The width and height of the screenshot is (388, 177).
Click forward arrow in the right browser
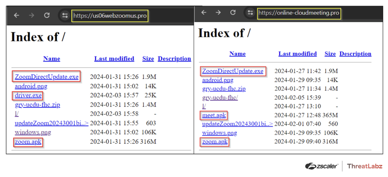[x=218, y=13]
